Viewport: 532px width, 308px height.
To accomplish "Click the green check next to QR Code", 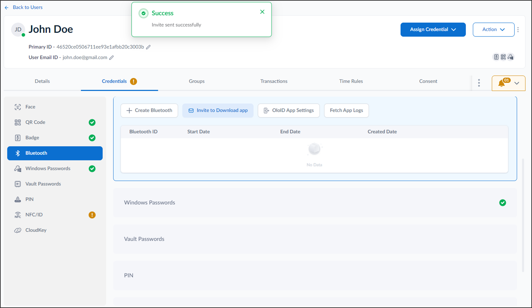I will (92, 122).
